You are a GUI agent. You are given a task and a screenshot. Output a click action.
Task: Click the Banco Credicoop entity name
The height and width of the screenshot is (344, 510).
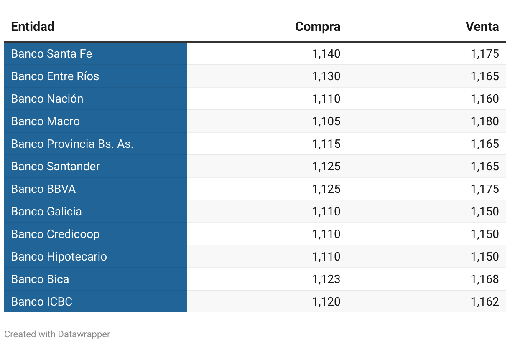[x=55, y=234]
